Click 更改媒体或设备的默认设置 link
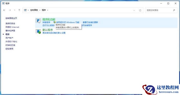The width and height of the screenshot is (180, 95). pos(54,33)
